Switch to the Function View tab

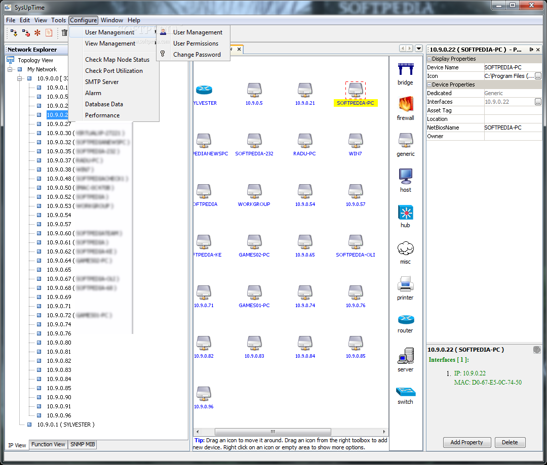pos(48,444)
